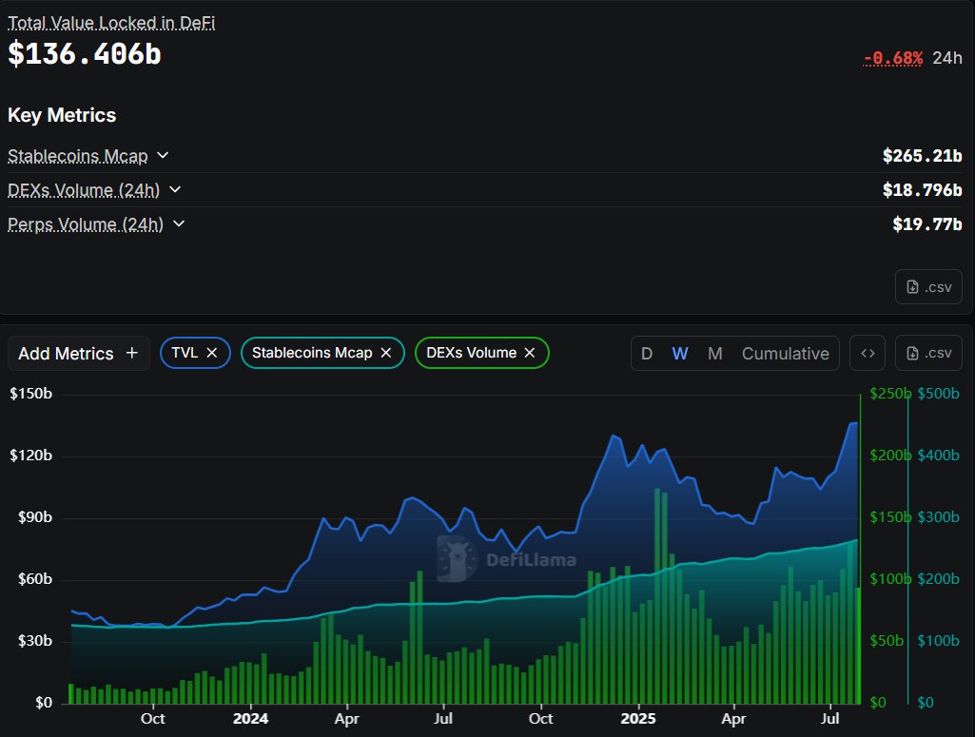The image size is (975, 737).
Task: Click the Stablecoins Mcap metric label
Action: pyautogui.click(x=78, y=156)
